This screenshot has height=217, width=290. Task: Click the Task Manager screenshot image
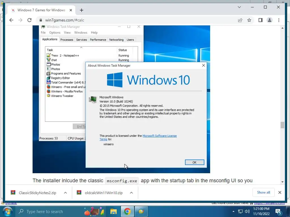coord(121,99)
